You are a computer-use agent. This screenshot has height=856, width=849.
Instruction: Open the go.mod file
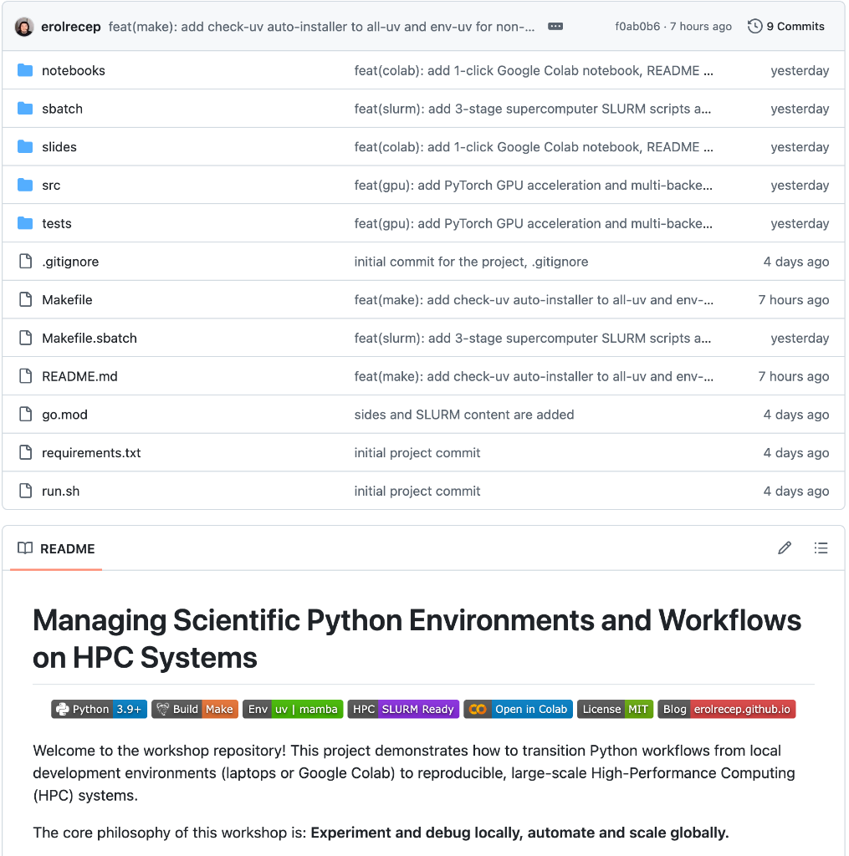[64, 415]
